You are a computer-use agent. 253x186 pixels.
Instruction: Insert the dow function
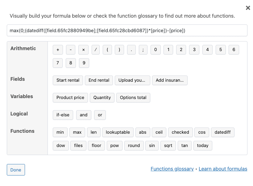point(61,145)
